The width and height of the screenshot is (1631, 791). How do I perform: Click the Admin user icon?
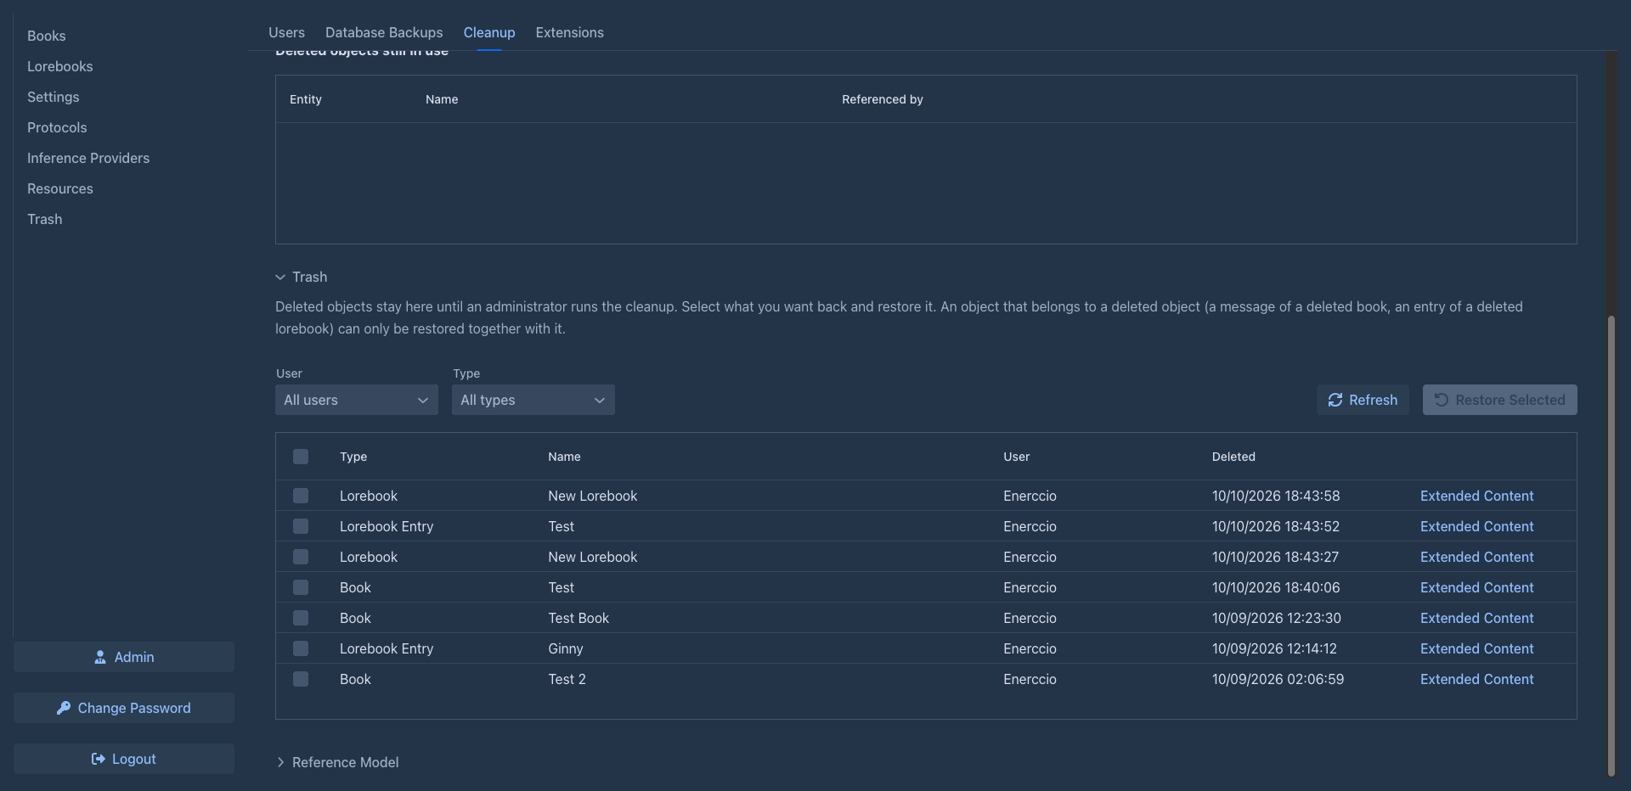[100, 657]
